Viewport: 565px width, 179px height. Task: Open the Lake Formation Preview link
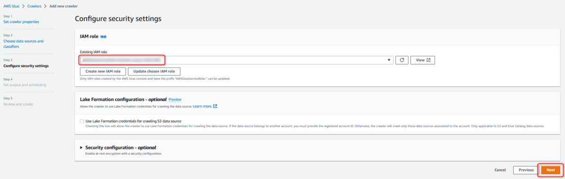point(175,100)
